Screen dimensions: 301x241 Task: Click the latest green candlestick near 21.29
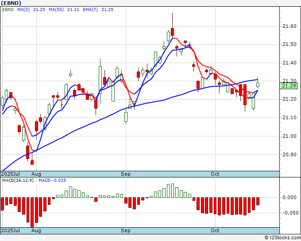point(258,85)
